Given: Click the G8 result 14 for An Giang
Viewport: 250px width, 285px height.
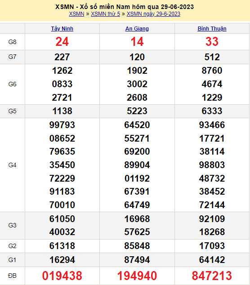Looking at the screenshot, I should click(137, 42).
